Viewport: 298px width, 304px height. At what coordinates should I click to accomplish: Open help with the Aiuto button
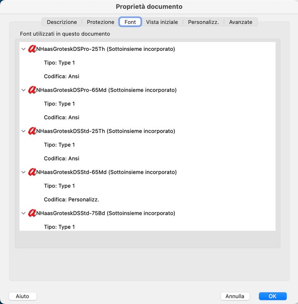(22, 296)
